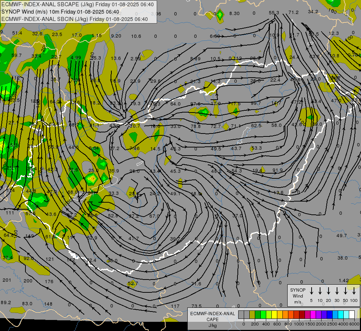This screenshot has width=361, height=331.
Task: Click the map value '117'
Action: click(175, 306)
